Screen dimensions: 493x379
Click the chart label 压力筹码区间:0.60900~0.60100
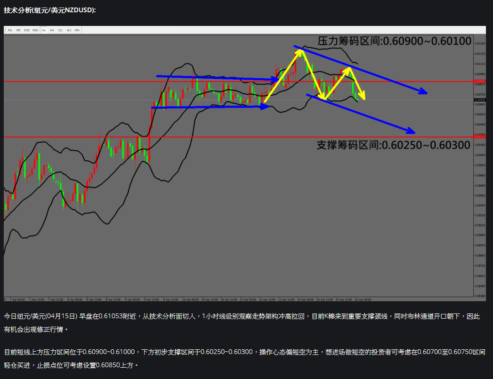(394, 41)
